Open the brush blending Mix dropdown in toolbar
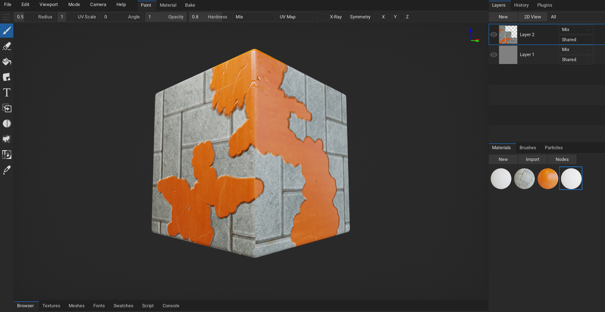This screenshot has height=312, width=605. pos(253,17)
